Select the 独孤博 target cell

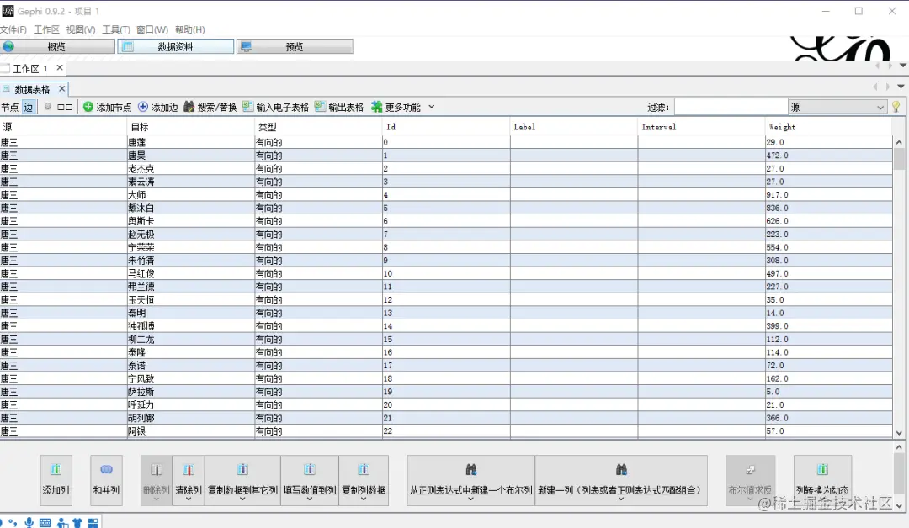click(191, 326)
